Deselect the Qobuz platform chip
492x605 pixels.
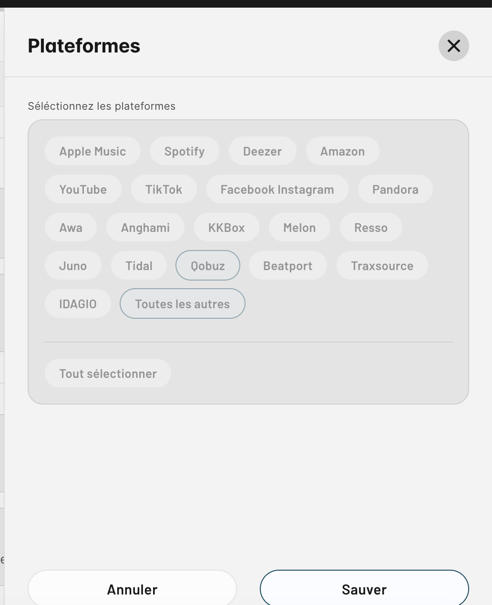(208, 266)
